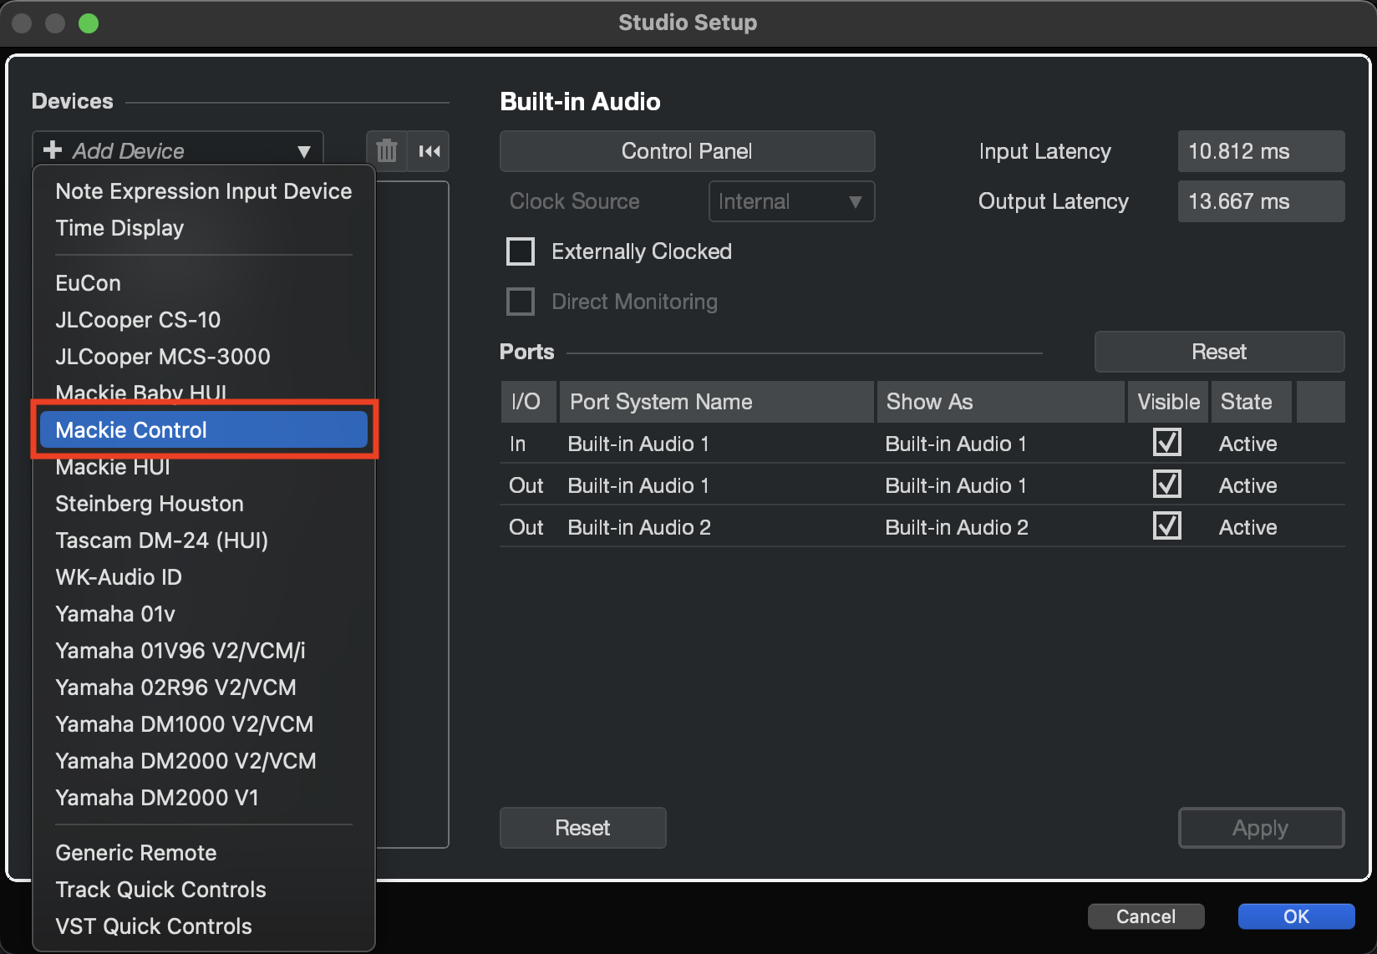The image size is (1377, 954).
Task: Select Mackie Baby HUI entry
Action: 204,392
